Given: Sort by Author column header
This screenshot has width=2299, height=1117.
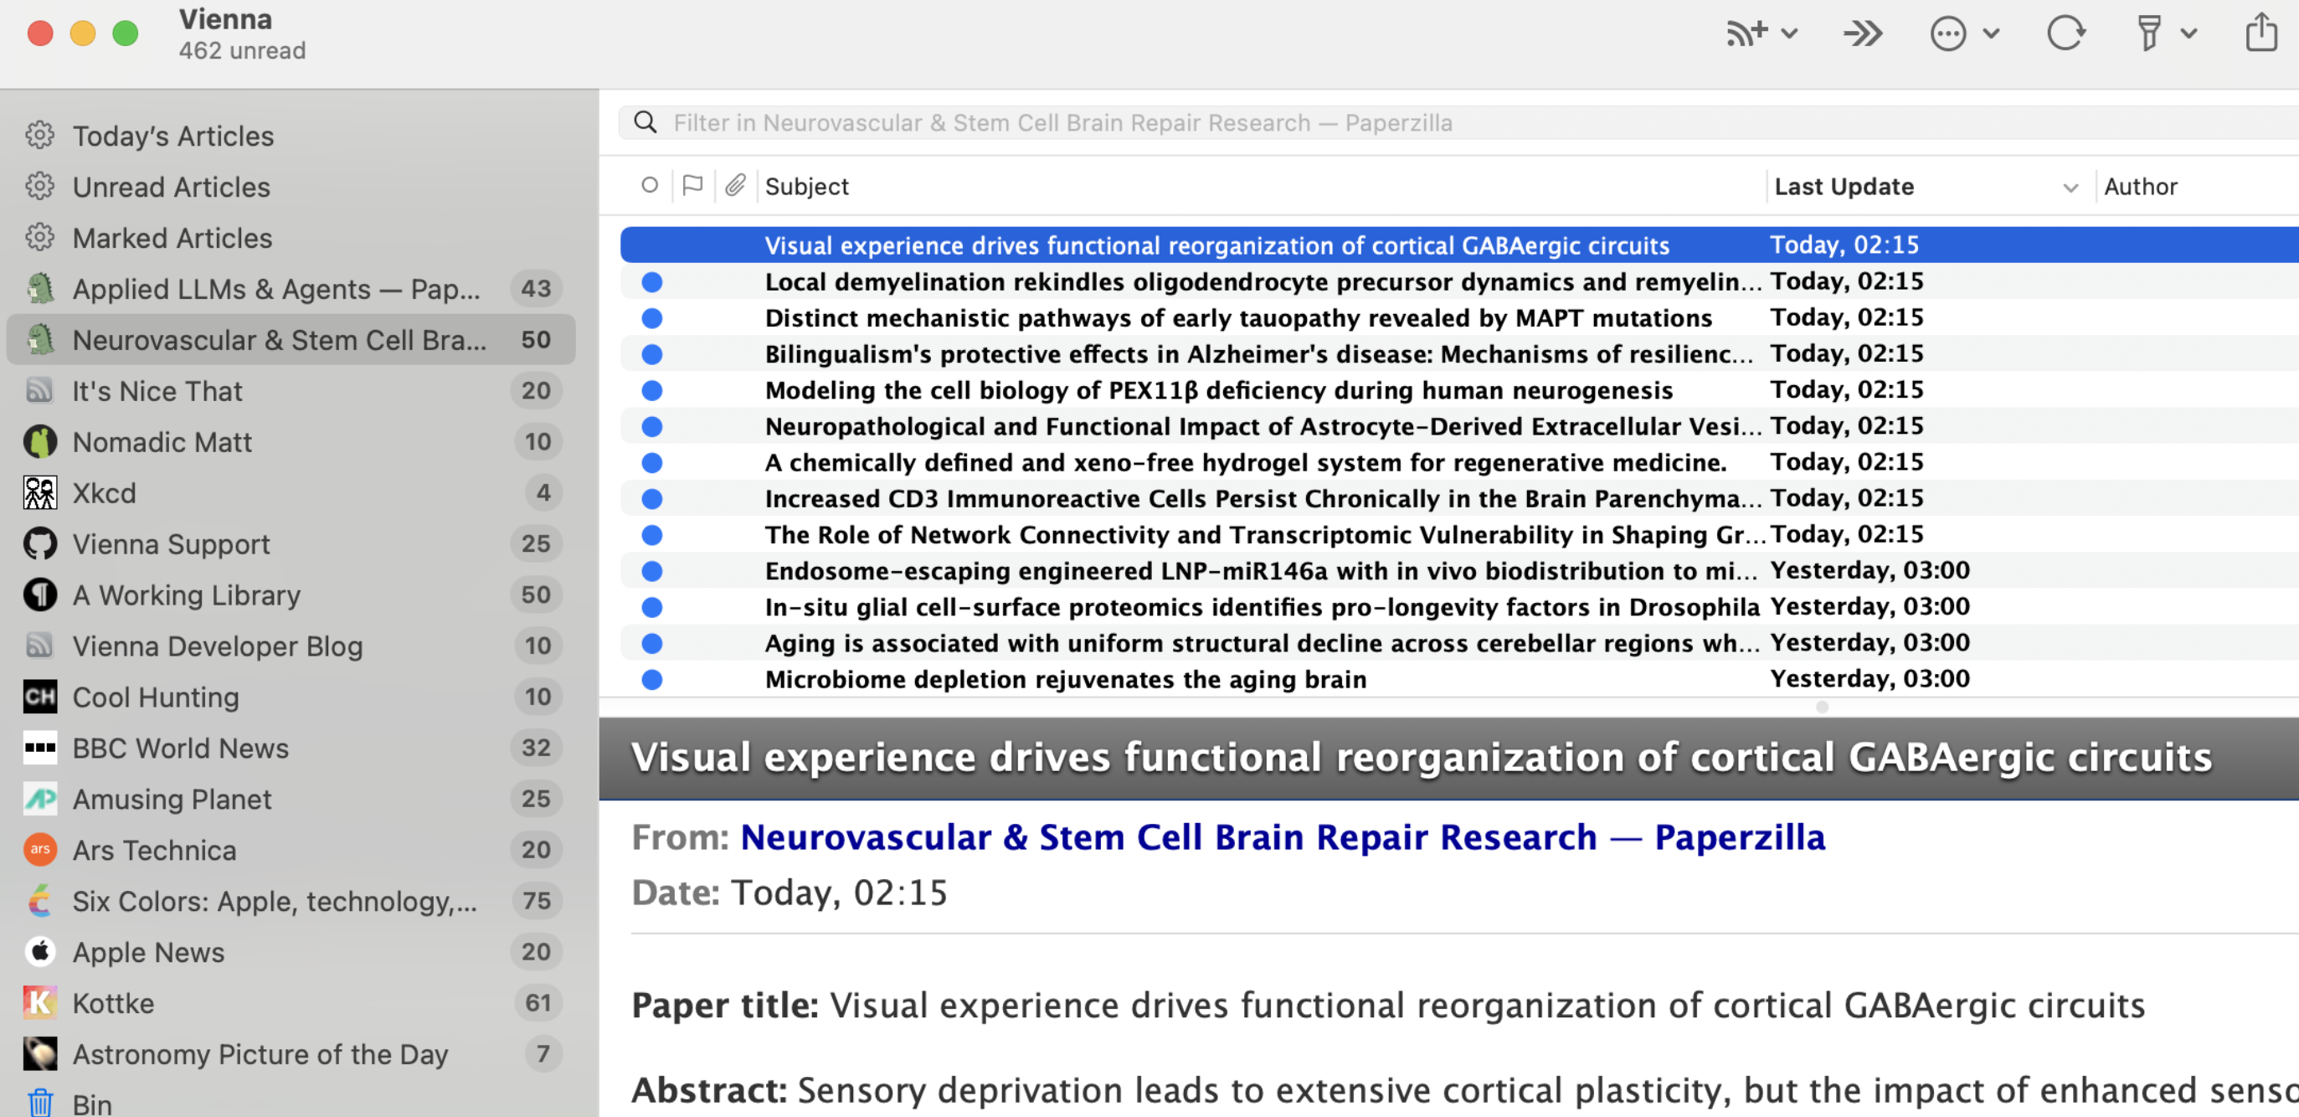Looking at the screenshot, I should point(2140,187).
